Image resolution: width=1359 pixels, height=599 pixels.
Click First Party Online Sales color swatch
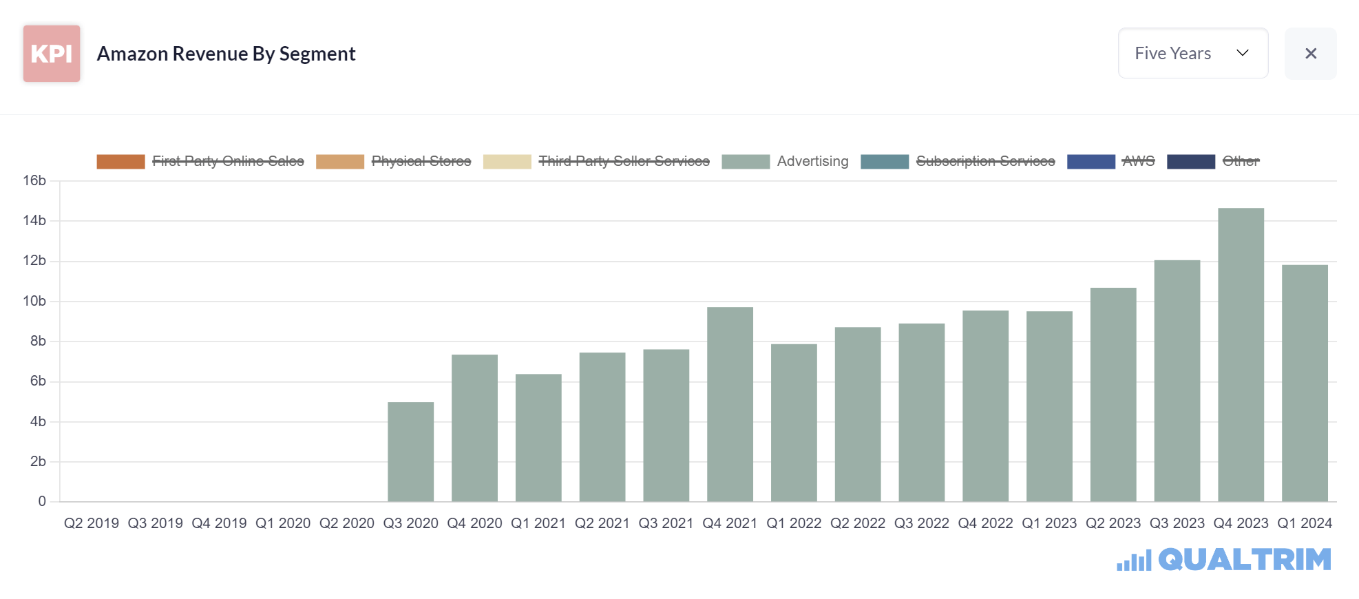121,162
